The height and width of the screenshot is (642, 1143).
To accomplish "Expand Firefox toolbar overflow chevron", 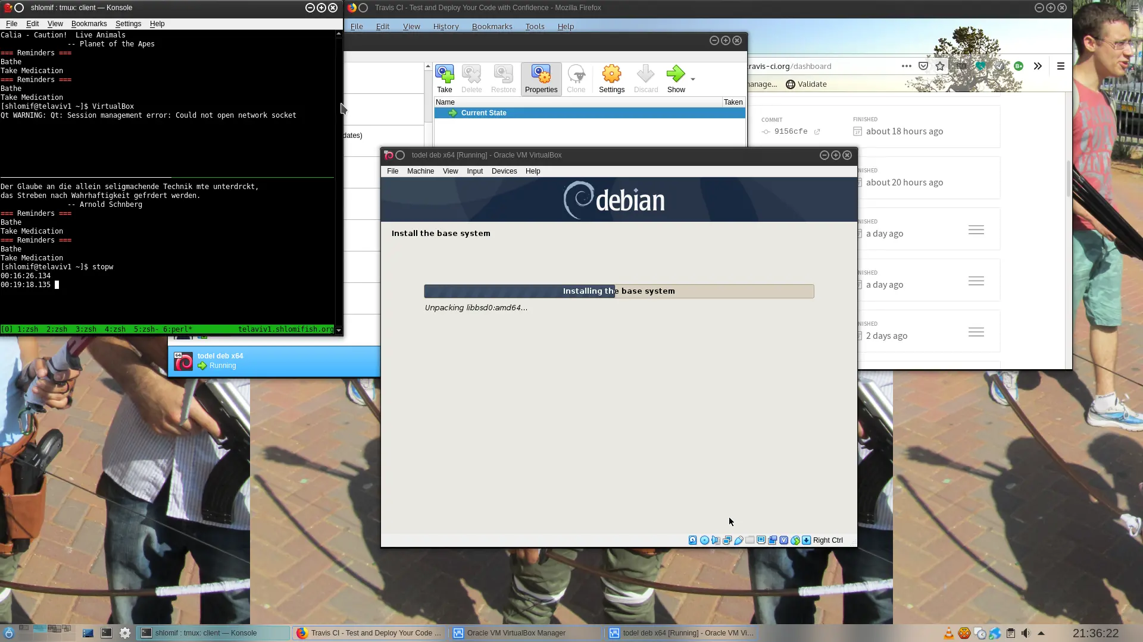I will (x=1038, y=66).
